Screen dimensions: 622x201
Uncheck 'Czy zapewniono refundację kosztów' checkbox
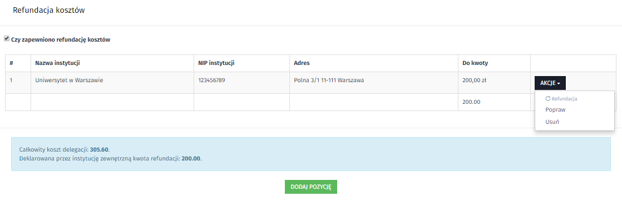[6, 39]
